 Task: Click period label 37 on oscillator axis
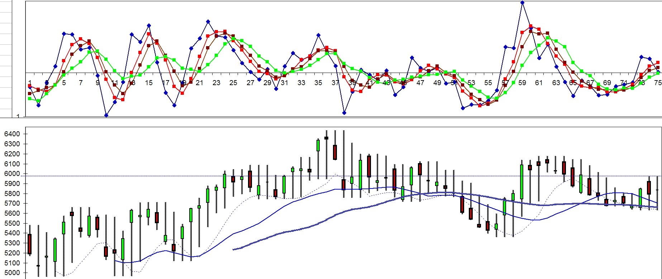point(335,83)
